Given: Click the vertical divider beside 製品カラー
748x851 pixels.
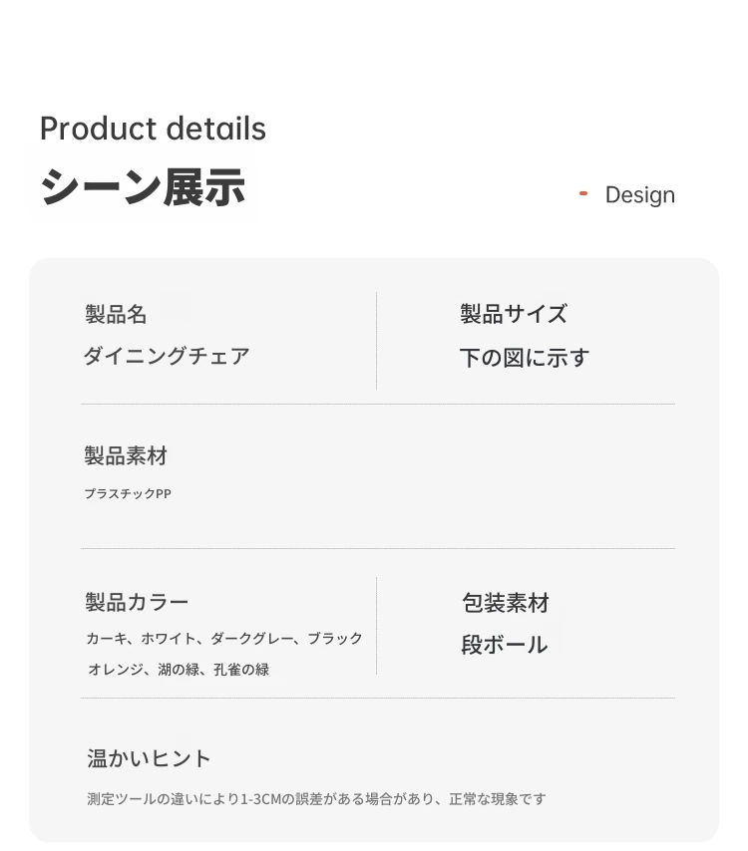Looking at the screenshot, I should pyautogui.click(x=376, y=626).
